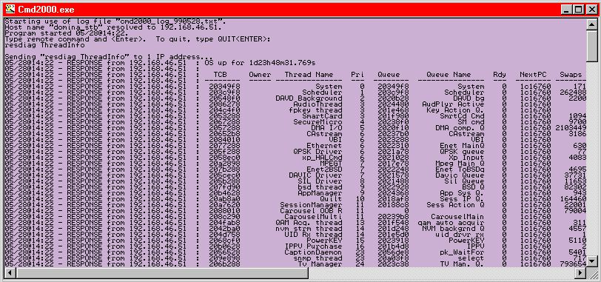Close the Cmd2000.exe window
The image size is (601, 282).
tap(591, 9)
